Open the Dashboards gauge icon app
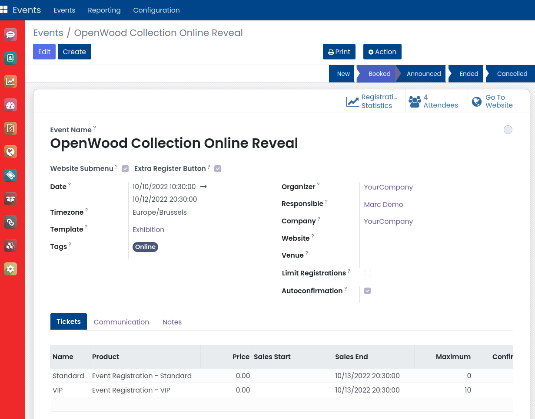This screenshot has width=535, height=419. pyautogui.click(x=10, y=105)
